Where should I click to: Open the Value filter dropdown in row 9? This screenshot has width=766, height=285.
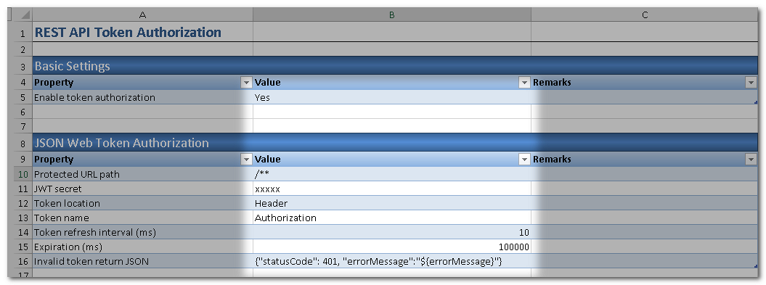click(x=524, y=160)
